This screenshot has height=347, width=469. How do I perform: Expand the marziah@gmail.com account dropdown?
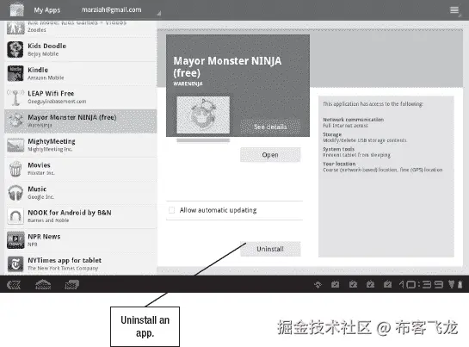pos(120,9)
